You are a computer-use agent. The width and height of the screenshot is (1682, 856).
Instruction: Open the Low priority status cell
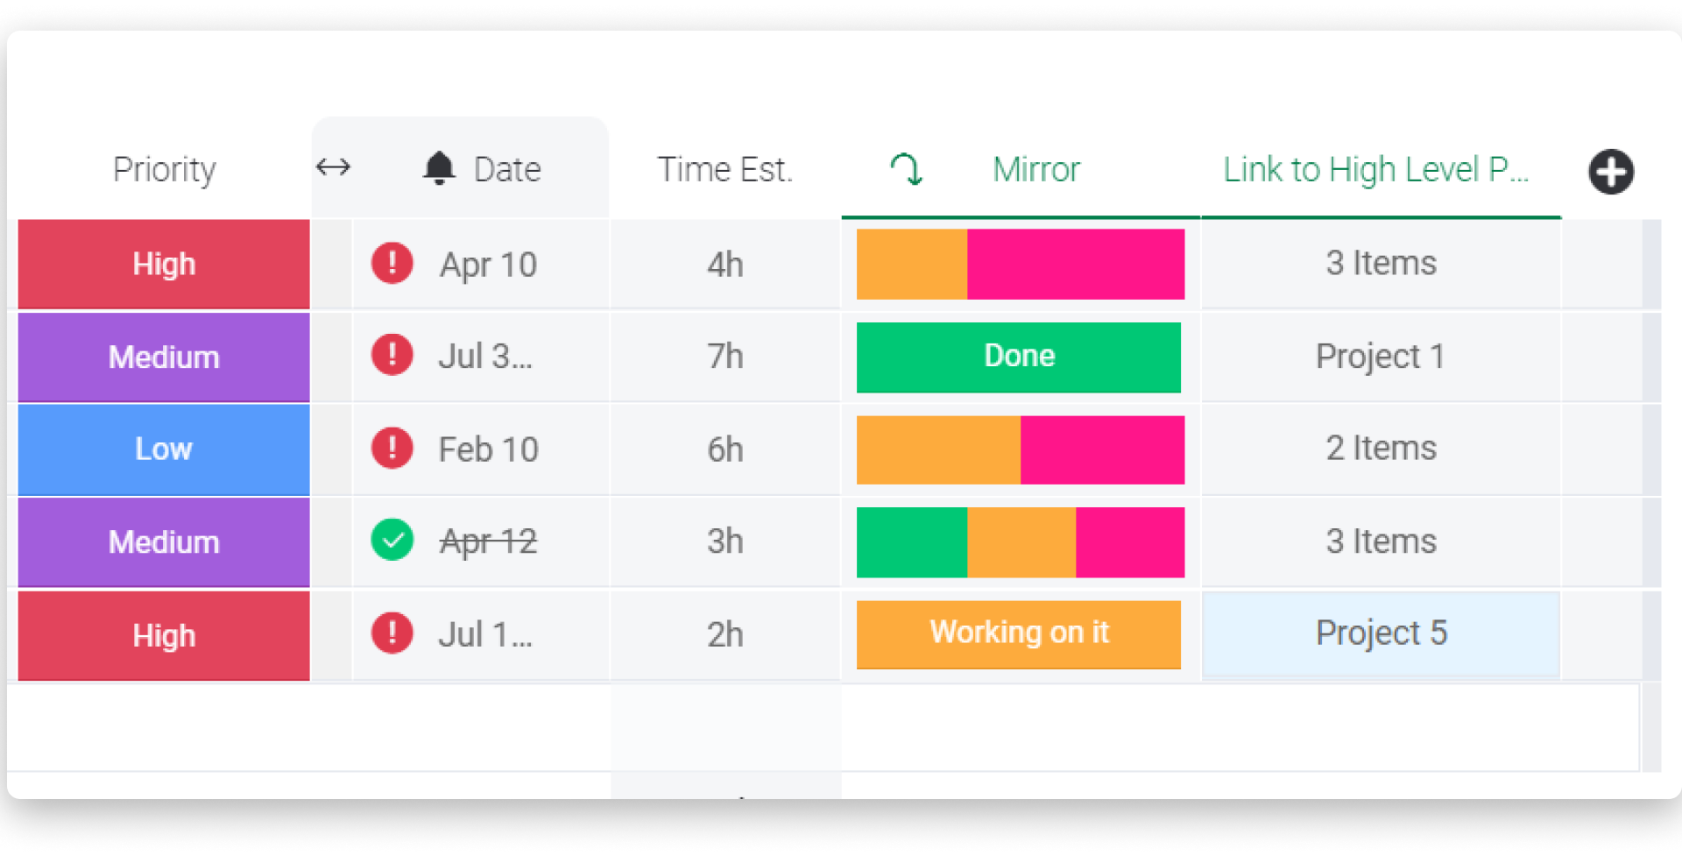[x=164, y=449]
